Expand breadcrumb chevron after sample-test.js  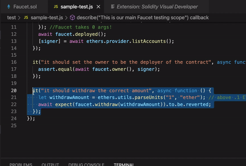point(66,18)
